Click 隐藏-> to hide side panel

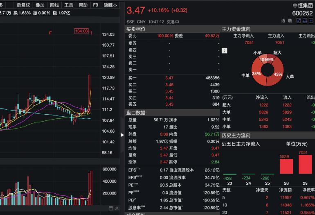pos(110,5)
